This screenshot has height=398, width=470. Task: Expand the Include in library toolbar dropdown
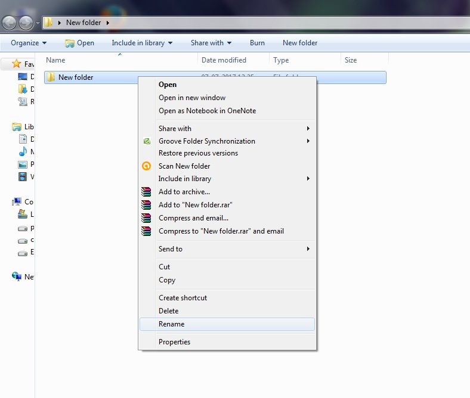coord(142,43)
